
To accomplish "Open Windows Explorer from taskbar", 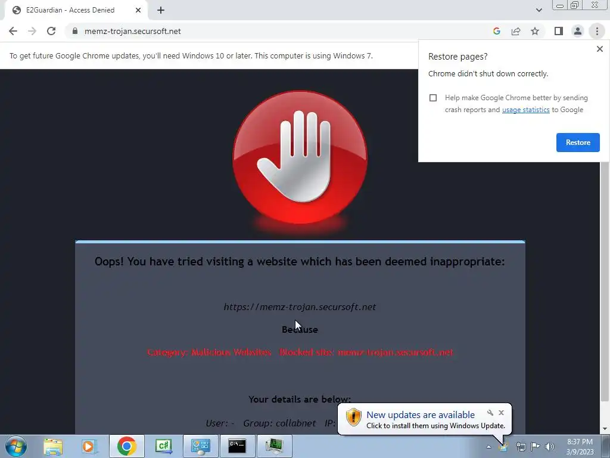I will 53,446.
